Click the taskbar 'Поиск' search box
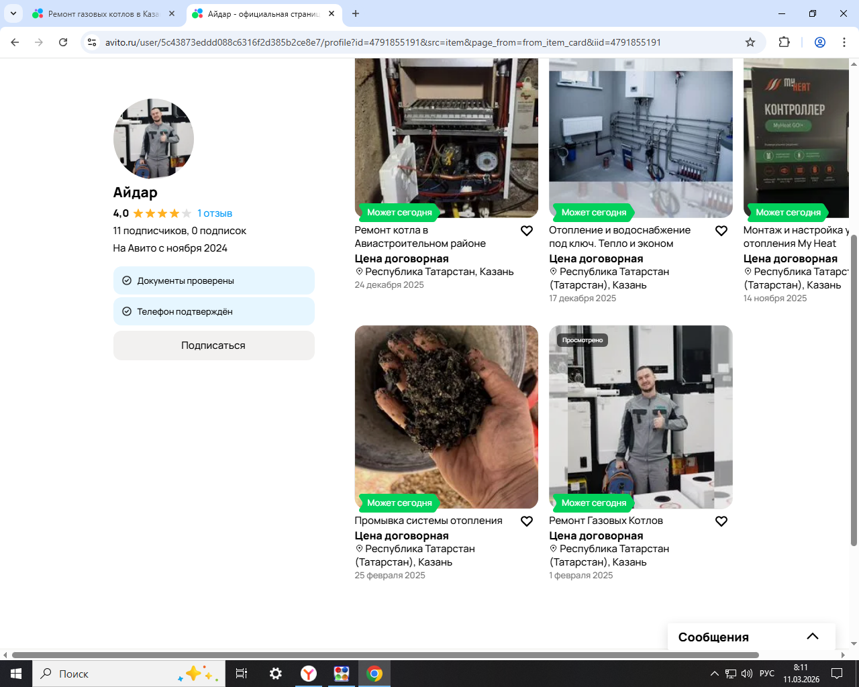Image resolution: width=859 pixels, height=687 pixels. coord(128,674)
